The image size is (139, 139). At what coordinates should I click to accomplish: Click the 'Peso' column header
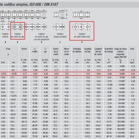132,49
